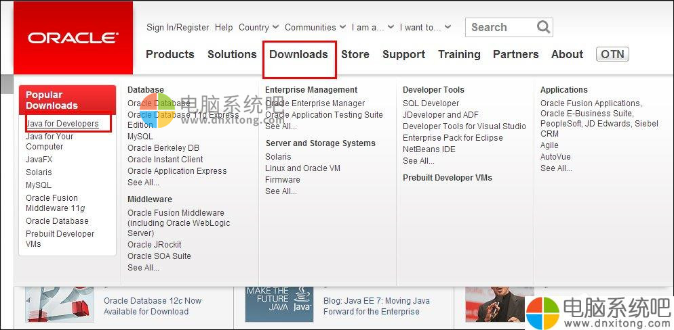The width and height of the screenshot is (674, 330).
Task: Open Oracle Database in Popular Downloads
Action: (57, 221)
